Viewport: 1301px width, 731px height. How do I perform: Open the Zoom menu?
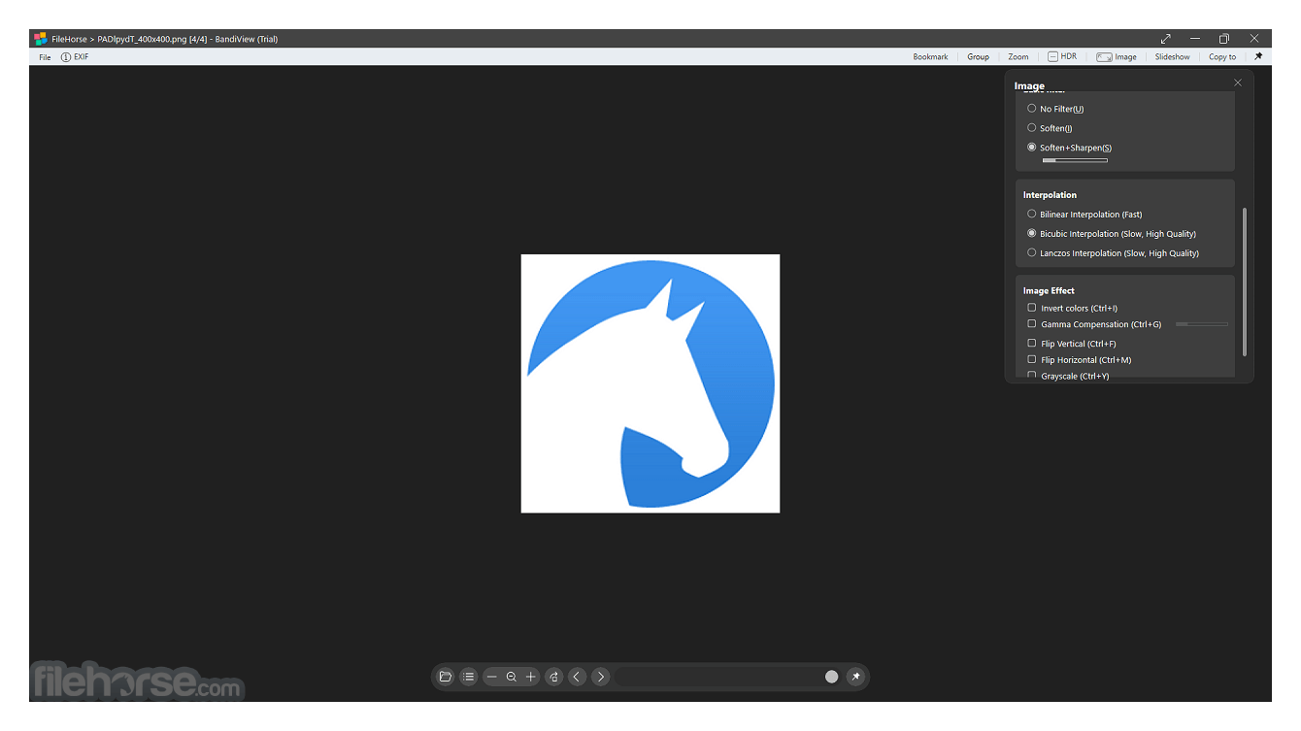[x=1017, y=57]
